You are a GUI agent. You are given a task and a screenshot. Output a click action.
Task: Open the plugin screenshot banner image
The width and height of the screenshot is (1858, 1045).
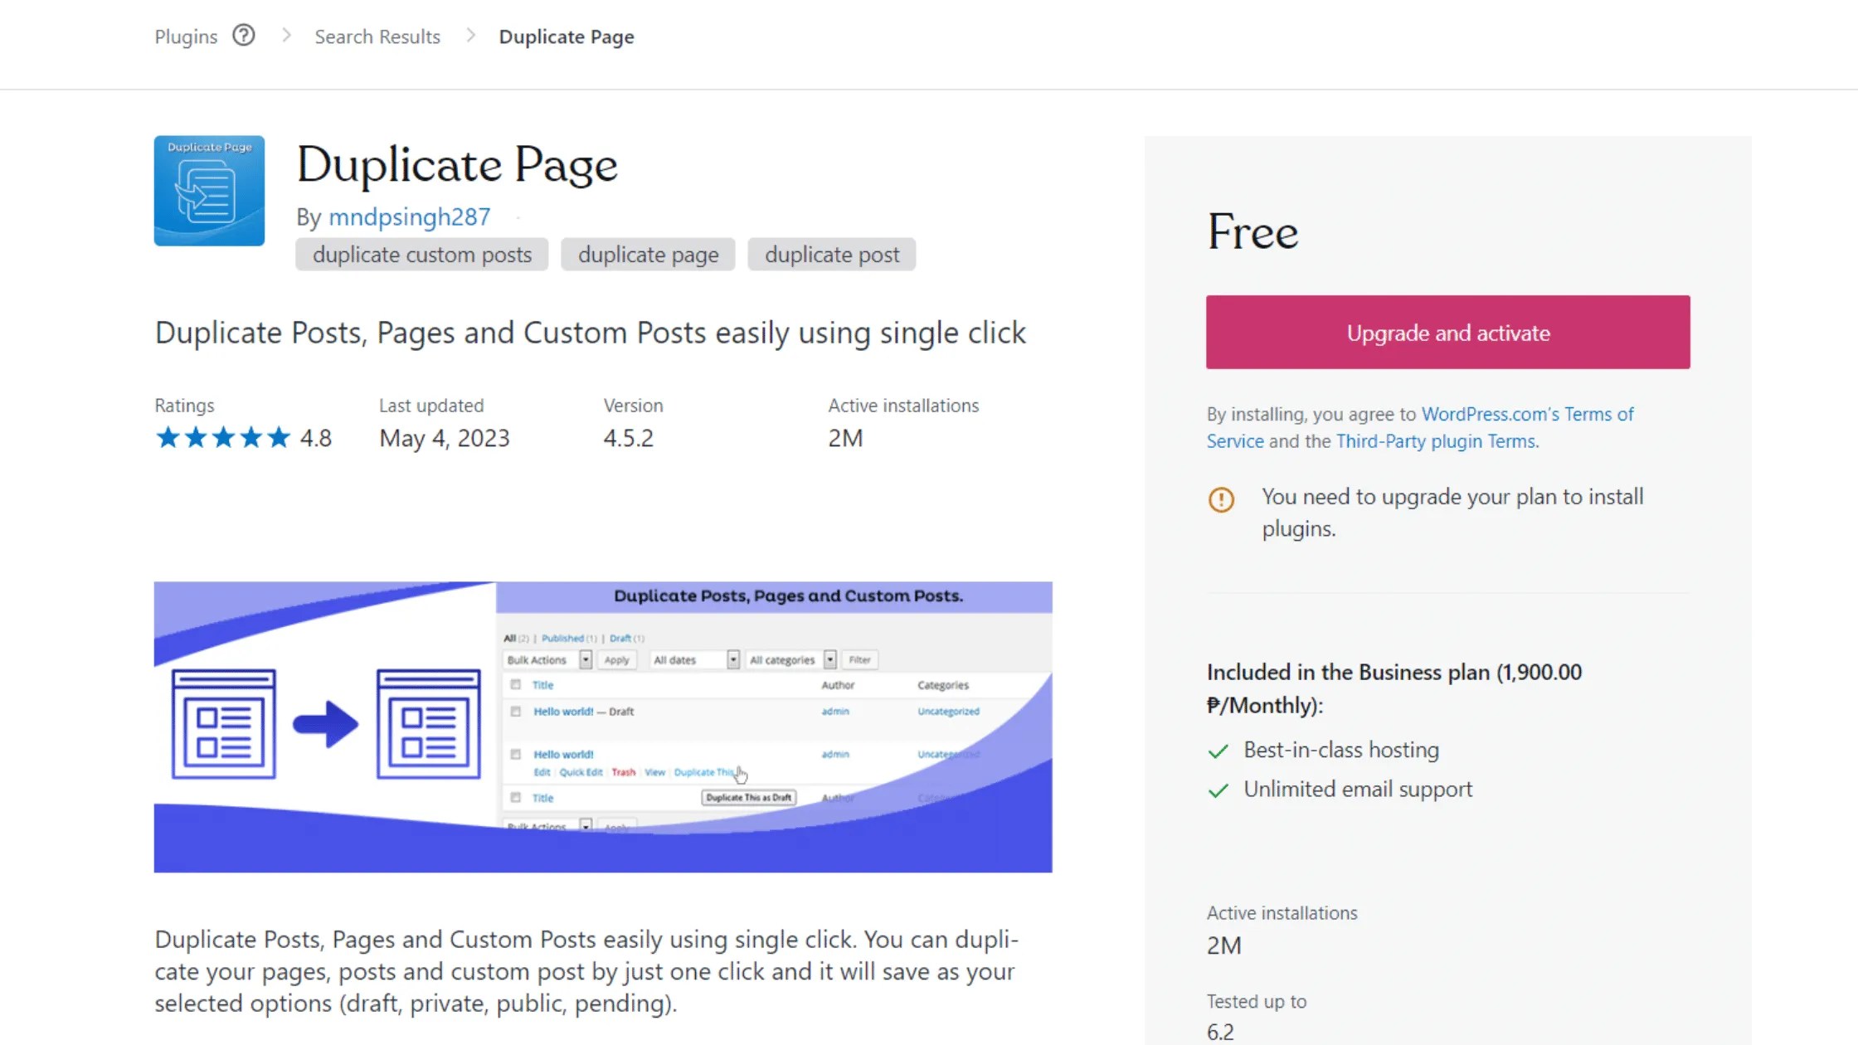[603, 727]
